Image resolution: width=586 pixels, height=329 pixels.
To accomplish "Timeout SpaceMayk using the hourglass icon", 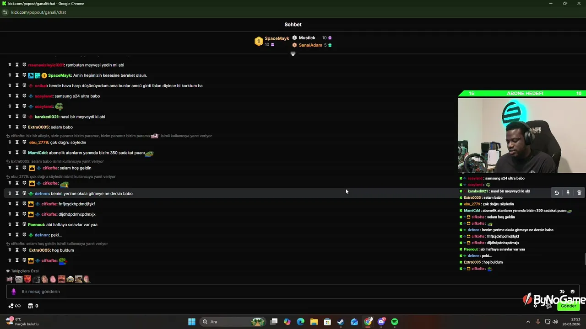I will [x=17, y=75].
